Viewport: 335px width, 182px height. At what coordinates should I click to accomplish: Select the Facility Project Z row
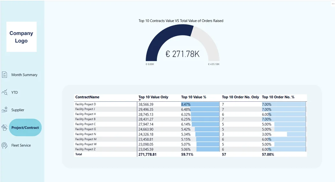pos(190,149)
